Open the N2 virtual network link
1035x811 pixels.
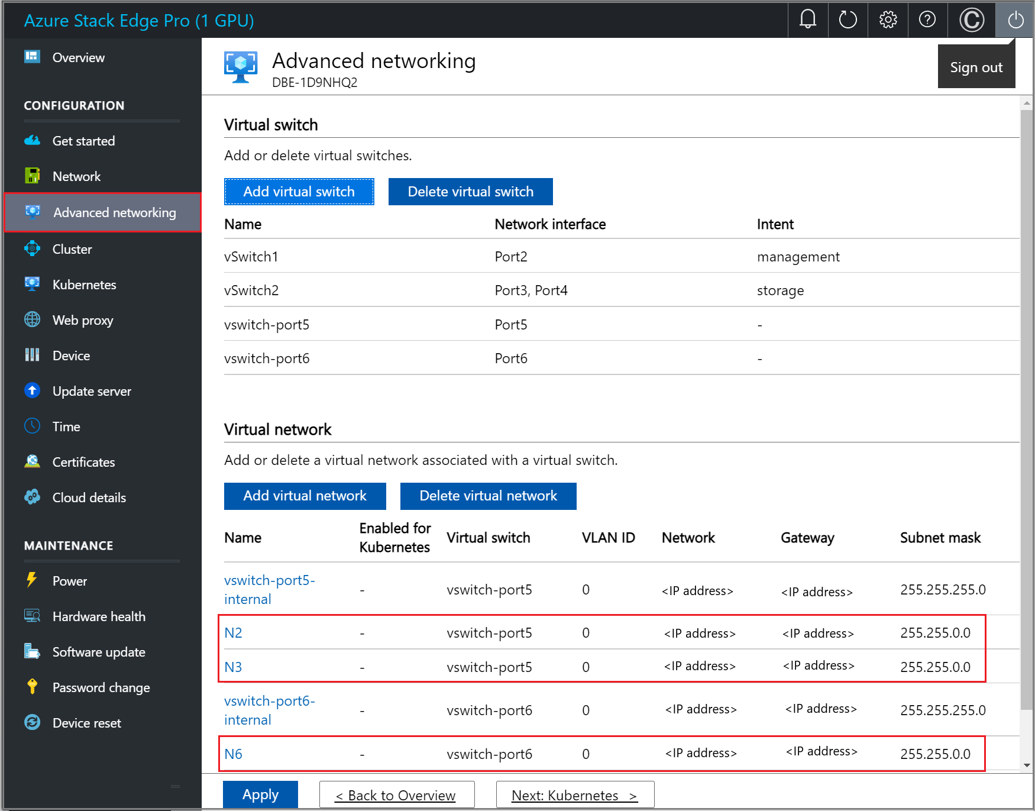[x=234, y=632]
